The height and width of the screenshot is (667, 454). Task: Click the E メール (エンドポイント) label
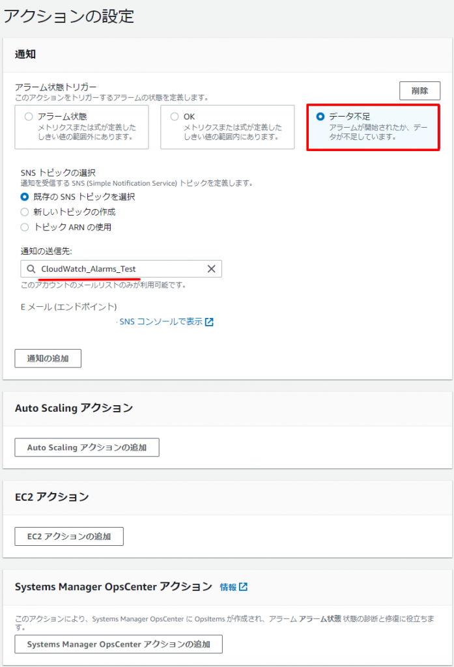click(68, 307)
